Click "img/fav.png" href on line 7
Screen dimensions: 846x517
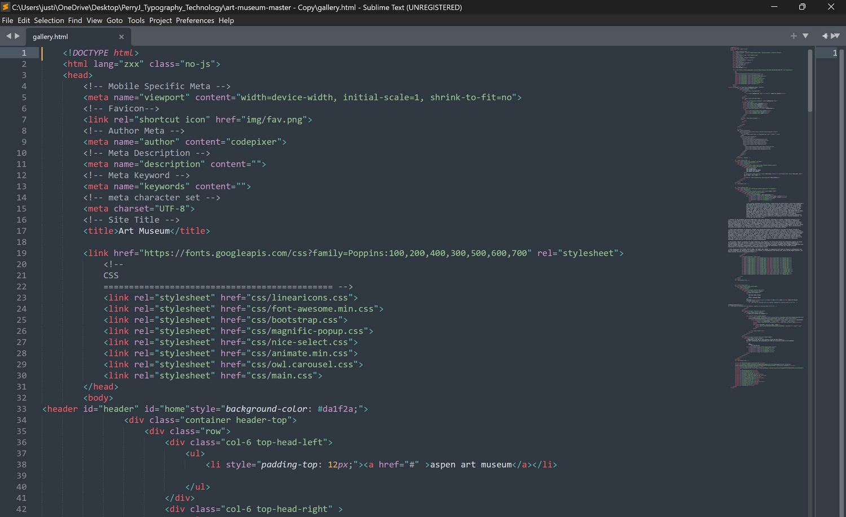pyautogui.click(x=276, y=120)
